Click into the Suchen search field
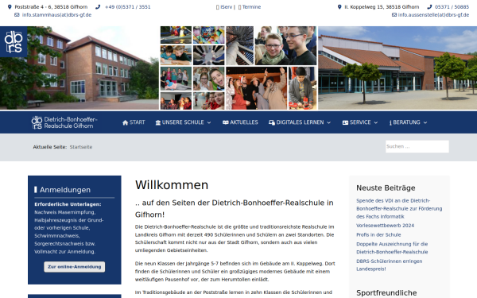The width and height of the screenshot is (477, 298). click(417, 146)
